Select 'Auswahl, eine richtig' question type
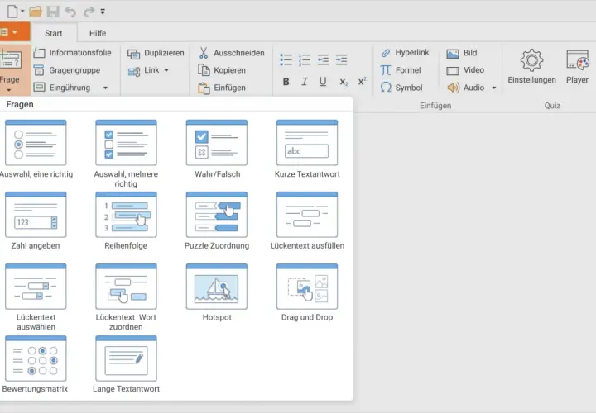Screen dimensions: 596x413 36,149
